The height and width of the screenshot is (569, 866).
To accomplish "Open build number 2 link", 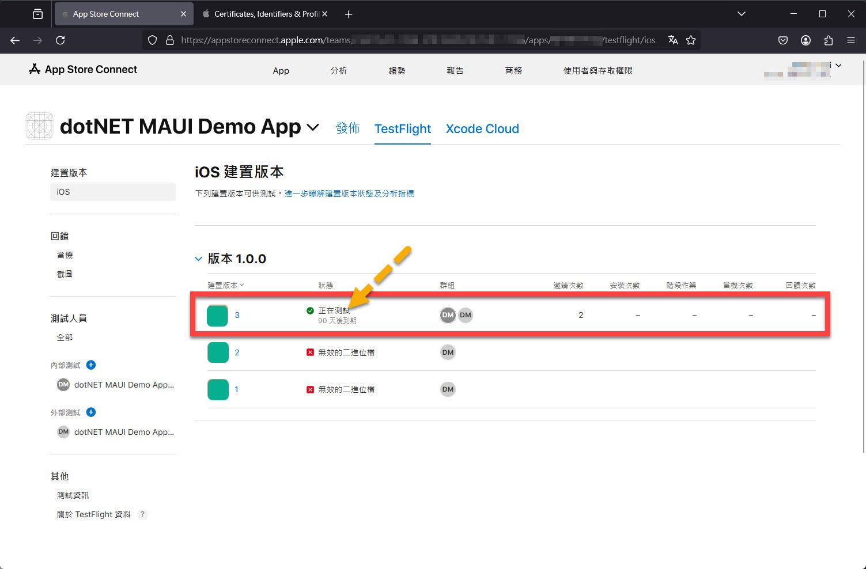I will click(x=237, y=352).
